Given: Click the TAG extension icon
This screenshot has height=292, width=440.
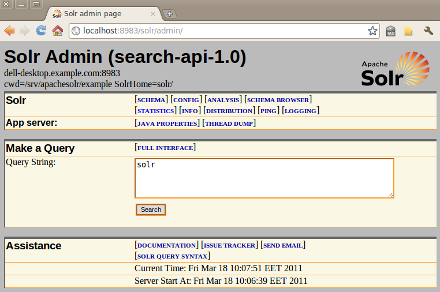Looking at the screenshot, I should [390, 31].
